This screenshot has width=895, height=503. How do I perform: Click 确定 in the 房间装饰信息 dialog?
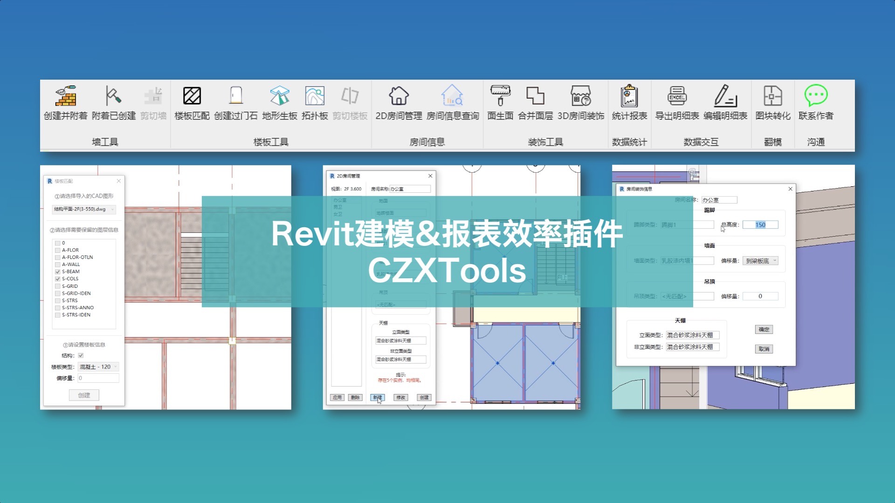point(764,329)
